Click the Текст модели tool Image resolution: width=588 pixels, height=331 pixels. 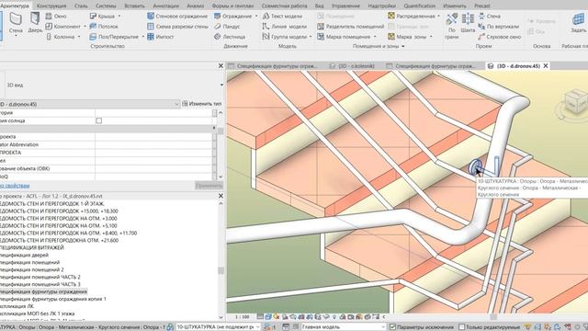[282, 17]
